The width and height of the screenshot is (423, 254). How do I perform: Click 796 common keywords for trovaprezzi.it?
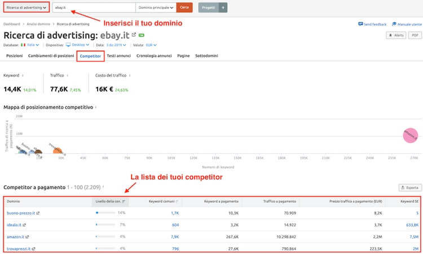point(175,248)
